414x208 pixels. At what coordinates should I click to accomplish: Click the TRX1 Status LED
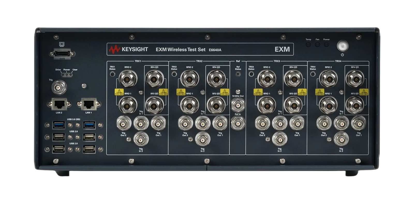click(x=112, y=74)
